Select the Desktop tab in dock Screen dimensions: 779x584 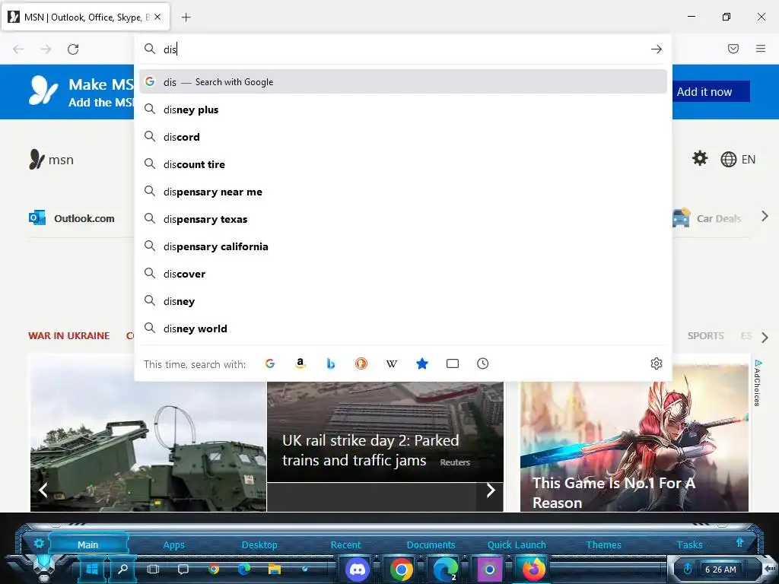click(x=259, y=544)
